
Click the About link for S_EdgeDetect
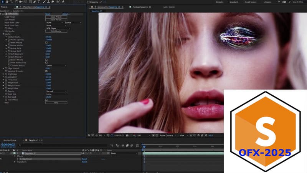(x=66, y=14)
